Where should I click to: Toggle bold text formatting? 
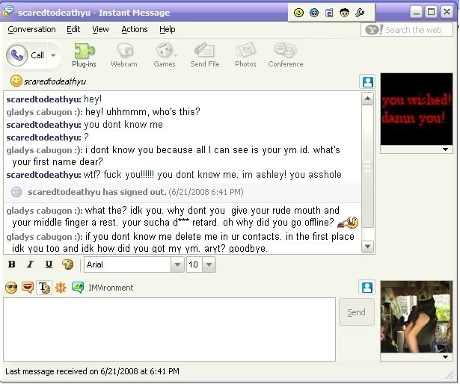click(x=12, y=264)
